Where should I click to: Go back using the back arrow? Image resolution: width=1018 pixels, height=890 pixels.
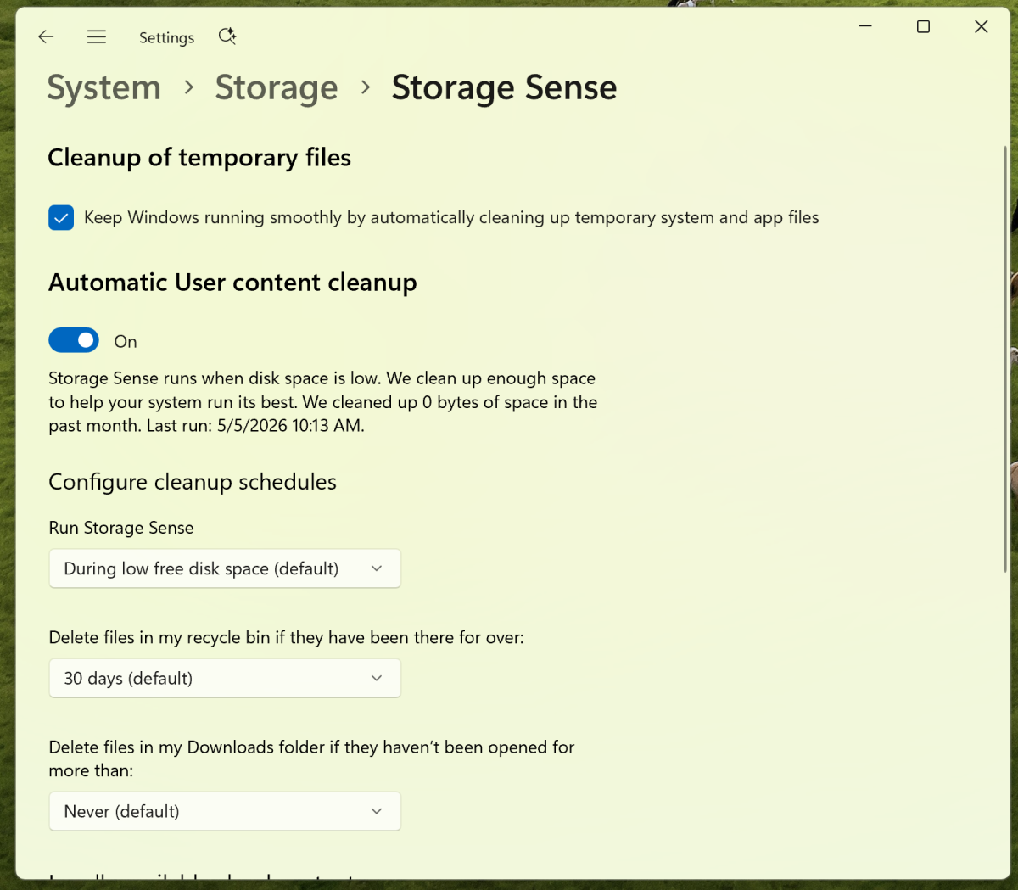[46, 36]
